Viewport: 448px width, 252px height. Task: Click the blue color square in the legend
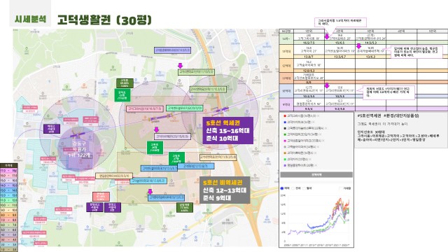click(x=285, y=122)
